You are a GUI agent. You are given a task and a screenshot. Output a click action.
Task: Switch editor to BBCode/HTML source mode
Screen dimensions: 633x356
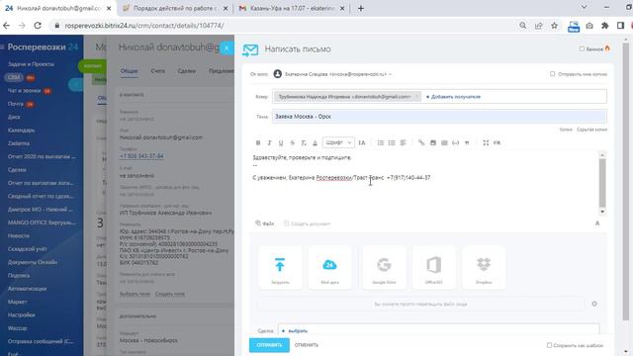(497, 142)
